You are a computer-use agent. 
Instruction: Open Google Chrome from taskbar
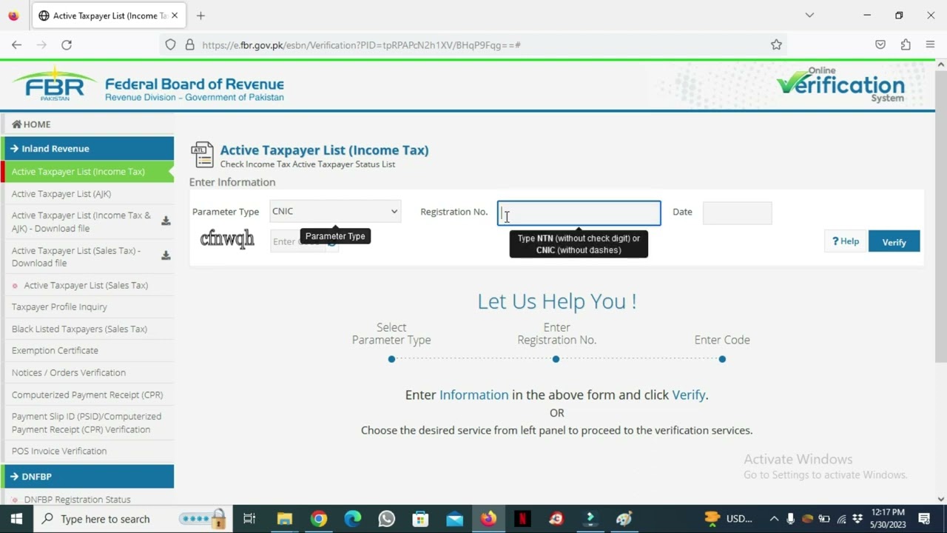click(319, 519)
